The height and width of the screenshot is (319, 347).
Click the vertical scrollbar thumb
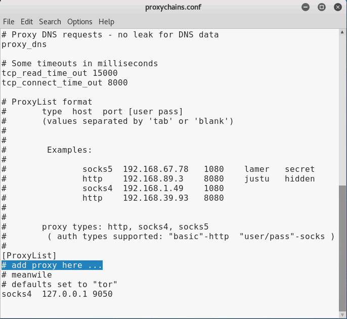[342, 248]
